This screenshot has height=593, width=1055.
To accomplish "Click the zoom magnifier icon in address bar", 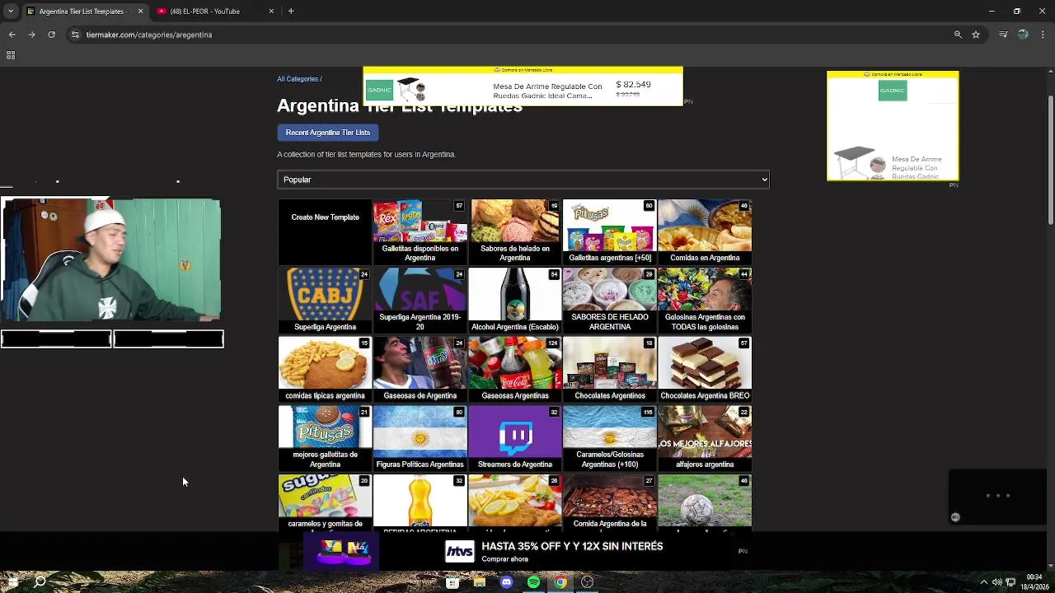I will (x=958, y=35).
